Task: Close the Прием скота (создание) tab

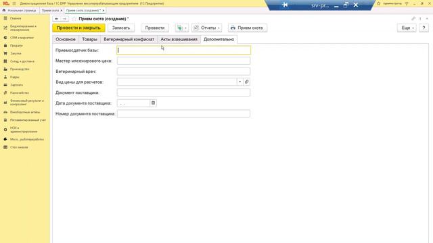Action: 104,11
